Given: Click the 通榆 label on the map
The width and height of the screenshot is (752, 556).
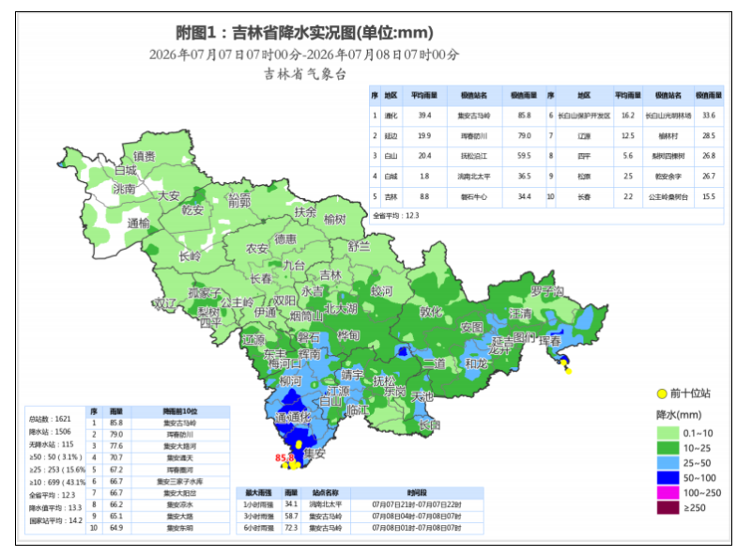Looking at the screenshot, I should coord(139,224).
